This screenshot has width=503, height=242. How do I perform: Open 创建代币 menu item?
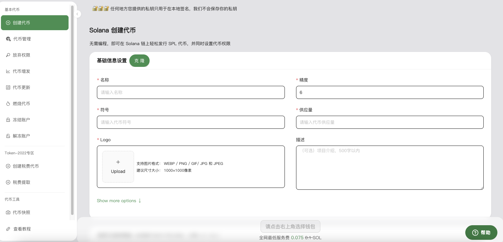(x=35, y=23)
